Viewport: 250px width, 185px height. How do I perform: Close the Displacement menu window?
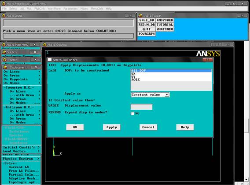(36, 67)
